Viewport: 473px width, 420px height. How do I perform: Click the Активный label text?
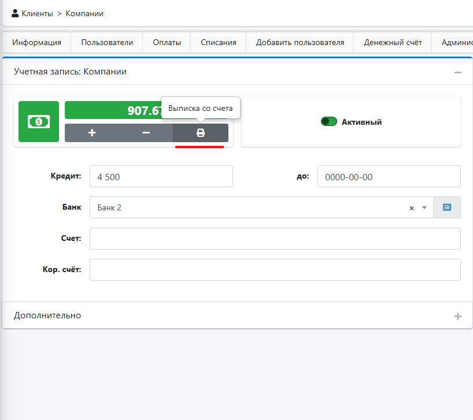click(x=361, y=122)
